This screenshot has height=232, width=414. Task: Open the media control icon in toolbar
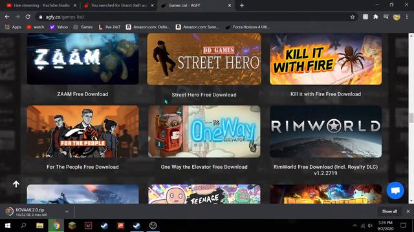tap(386, 17)
